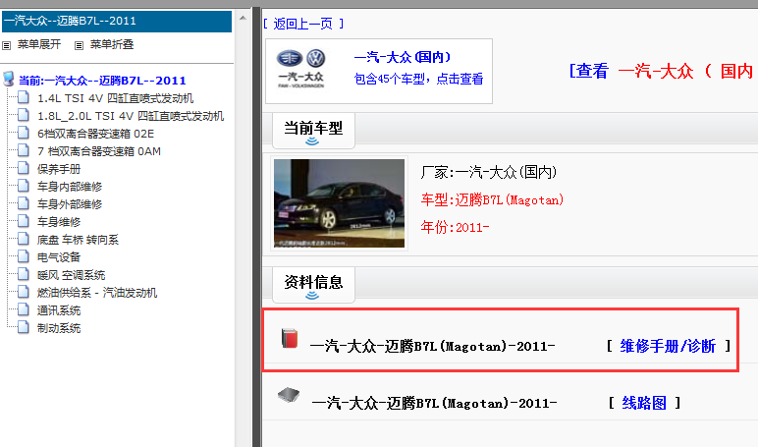Click the text 车型:迈腾B7L(Magotan)
Viewport: 758px width, 447px height.
(492, 199)
